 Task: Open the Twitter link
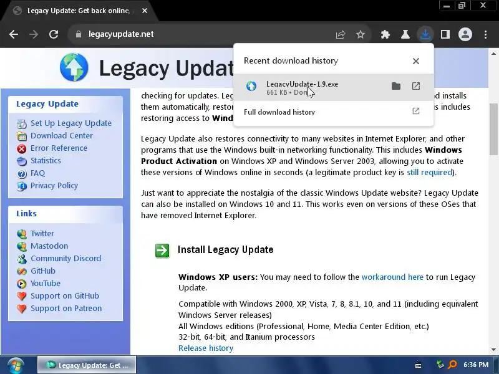point(42,233)
